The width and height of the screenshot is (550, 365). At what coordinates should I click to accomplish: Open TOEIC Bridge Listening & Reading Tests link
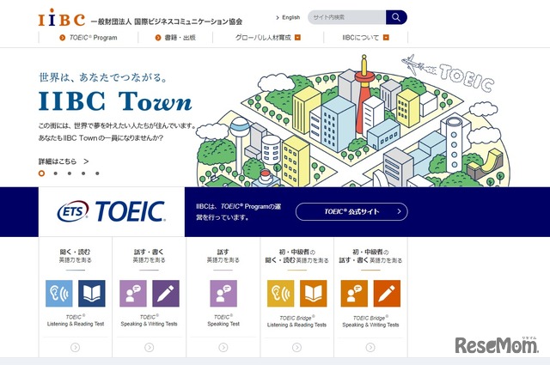[x=296, y=321]
